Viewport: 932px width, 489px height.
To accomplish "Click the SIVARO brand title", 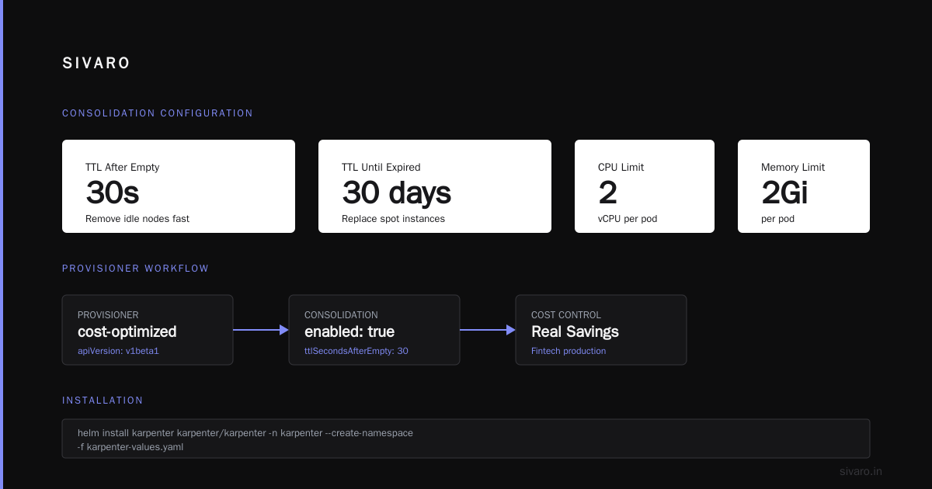I will coord(96,64).
